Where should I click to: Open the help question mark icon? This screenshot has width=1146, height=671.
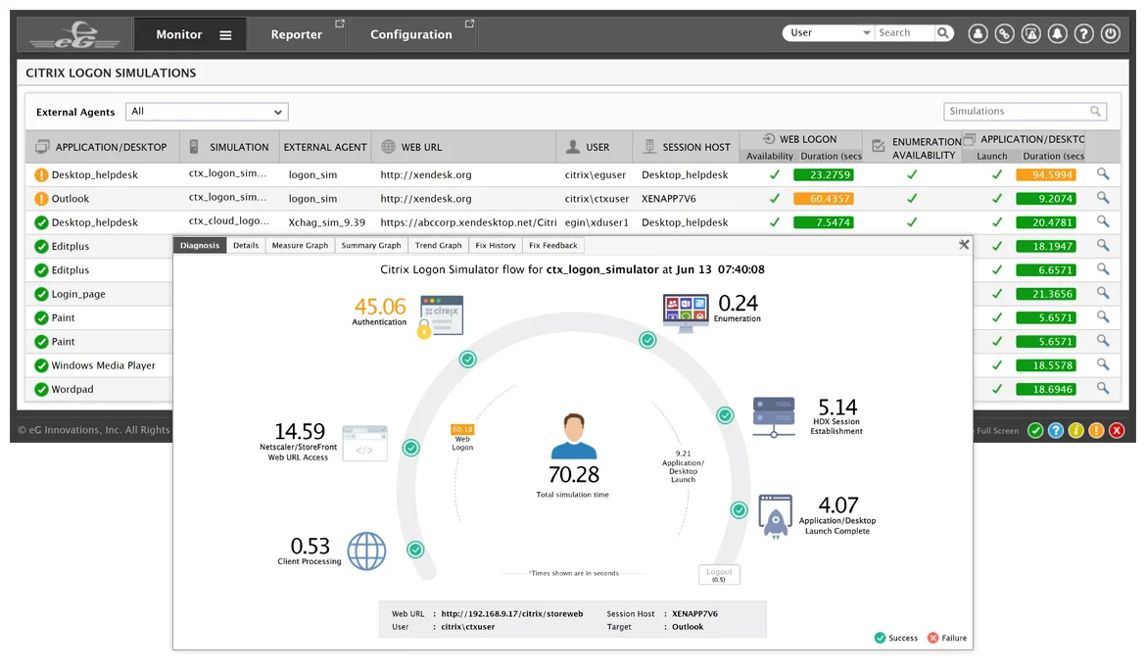click(x=1084, y=33)
